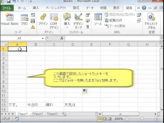Select the Developer tab
This screenshot has height=123, width=164.
(129, 8)
